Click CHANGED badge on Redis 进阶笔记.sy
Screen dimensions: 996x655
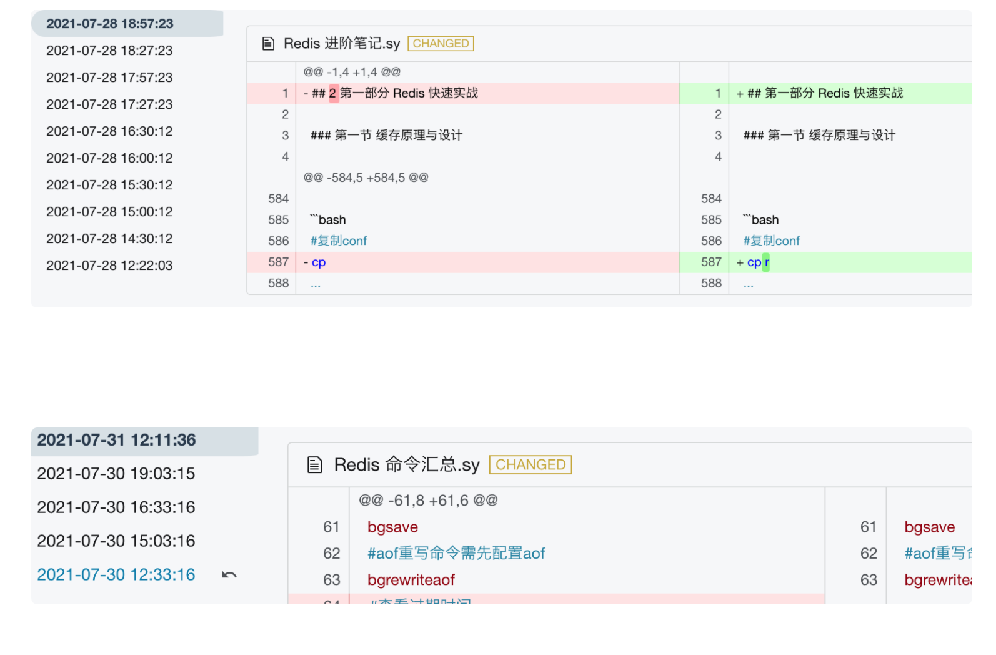tap(441, 44)
